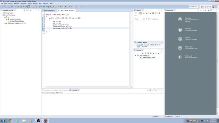
Task: Click the Pin Console icon in Console toolbar
Action: point(147,90)
